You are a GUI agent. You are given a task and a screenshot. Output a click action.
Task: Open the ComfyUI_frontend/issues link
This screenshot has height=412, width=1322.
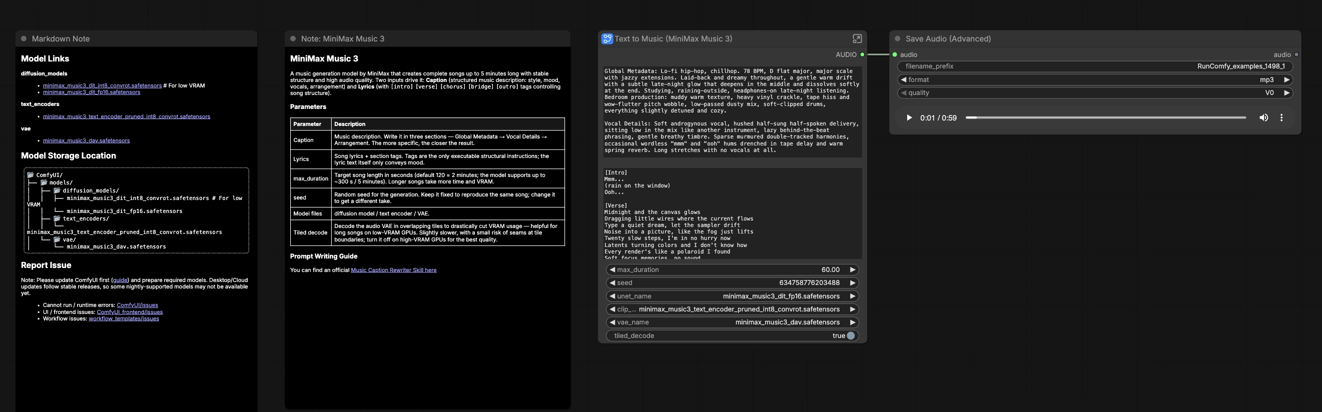click(130, 312)
